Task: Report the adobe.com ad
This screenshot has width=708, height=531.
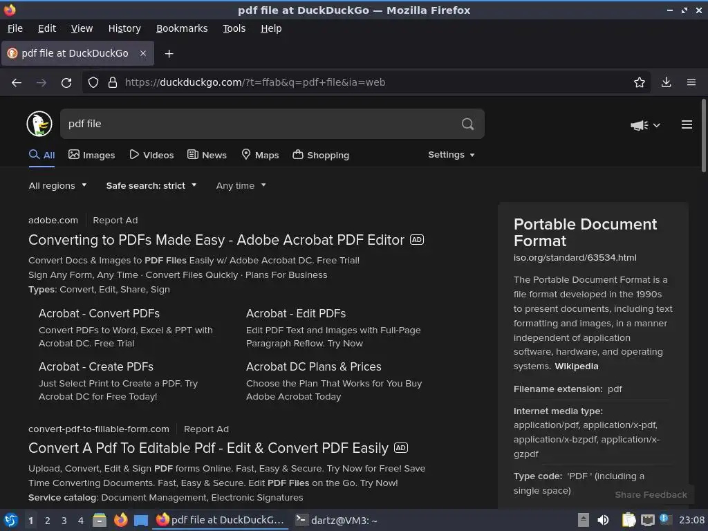Action: coord(115,221)
